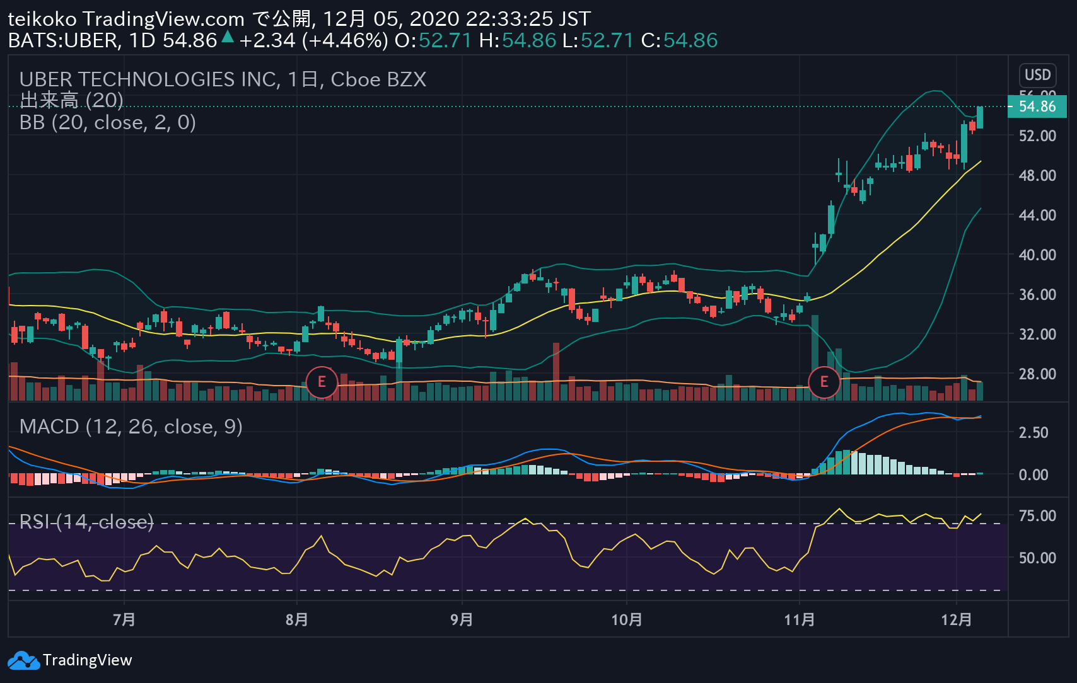Viewport: 1077px width, 683px height.
Task: Click the 9月 date axis label
Action: pyautogui.click(x=462, y=619)
